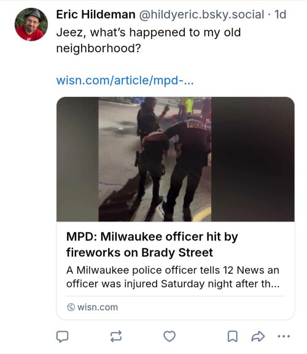Screen dimensions: 307x354
Task: Click the share arrow icon
Action: coord(258,336)
